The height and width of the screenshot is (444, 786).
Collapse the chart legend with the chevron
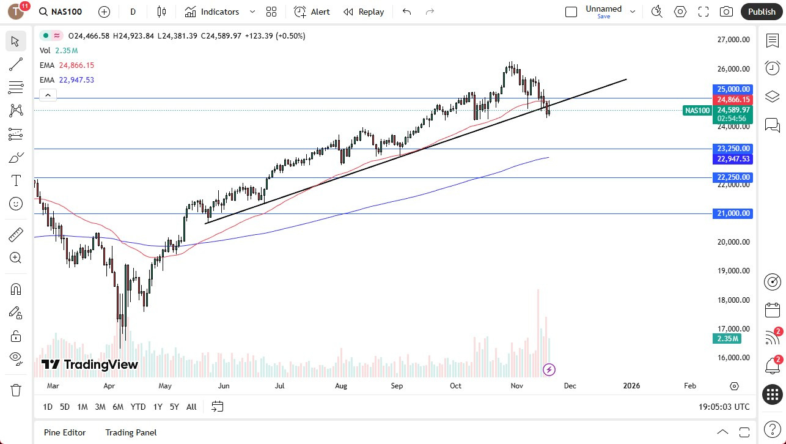(x=48, y=95)
